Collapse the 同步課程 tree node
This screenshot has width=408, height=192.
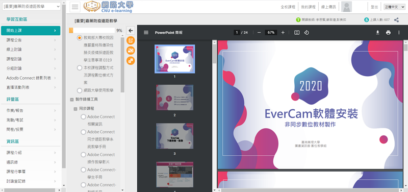75,109
